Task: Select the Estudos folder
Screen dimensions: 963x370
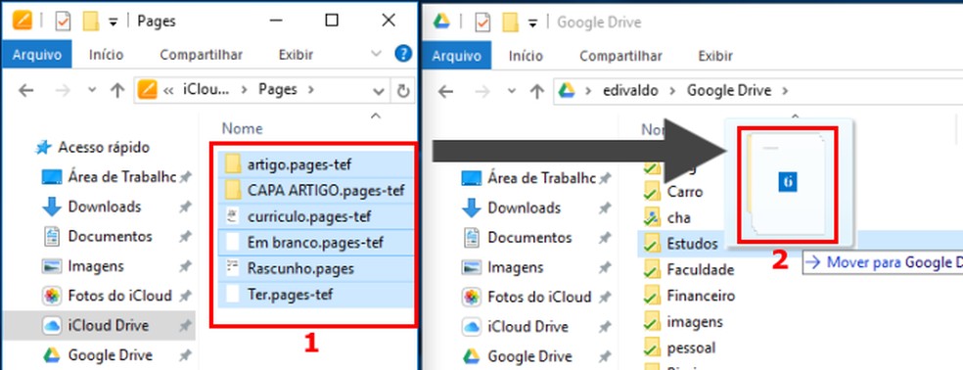Action: coord(680,244)
